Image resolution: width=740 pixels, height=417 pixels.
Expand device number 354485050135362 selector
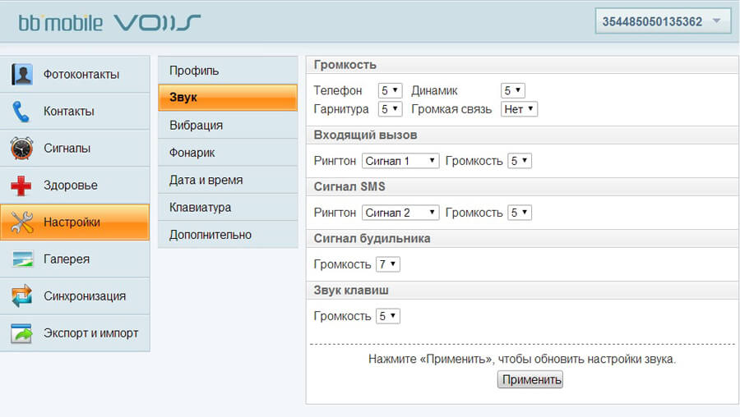pyautogui.click(x=664, y=21)
